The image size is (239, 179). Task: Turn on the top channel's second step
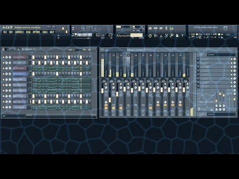[36, 57]
